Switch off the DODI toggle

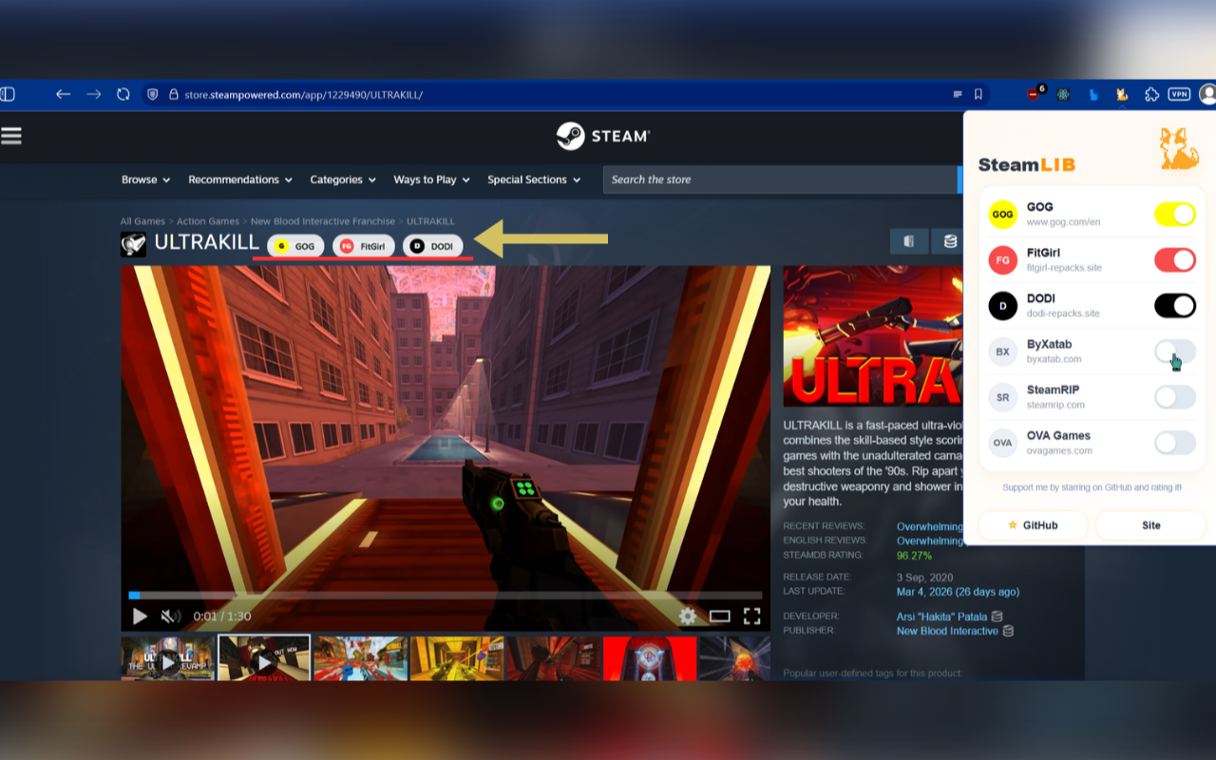pyautogui.click(x=1174, y=305)
